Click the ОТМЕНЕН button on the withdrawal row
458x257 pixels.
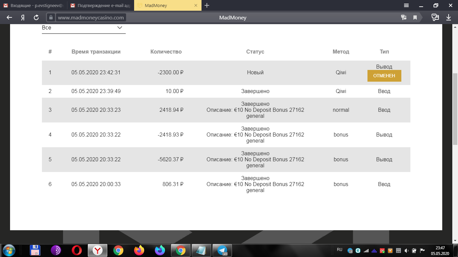[384, 76]
